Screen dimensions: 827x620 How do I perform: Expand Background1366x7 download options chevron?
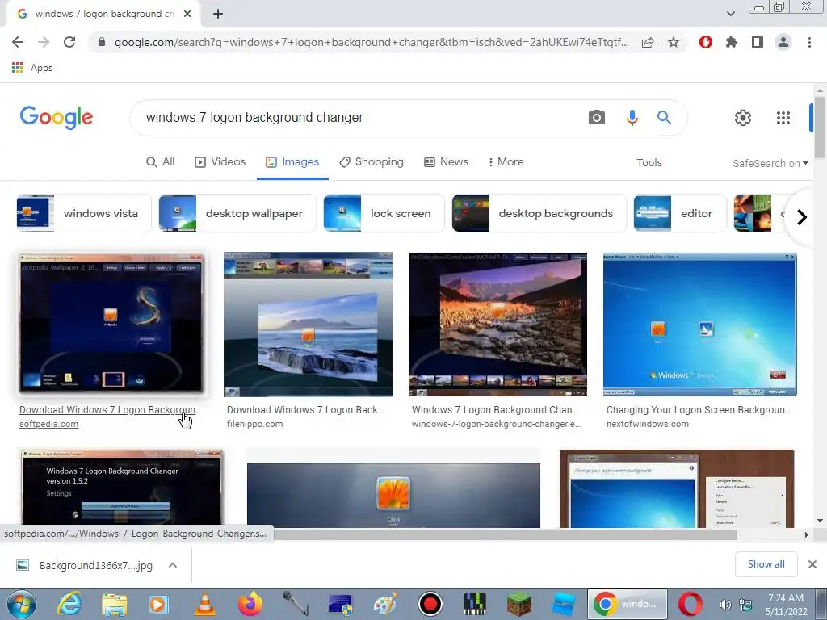[x=173, y=565]
